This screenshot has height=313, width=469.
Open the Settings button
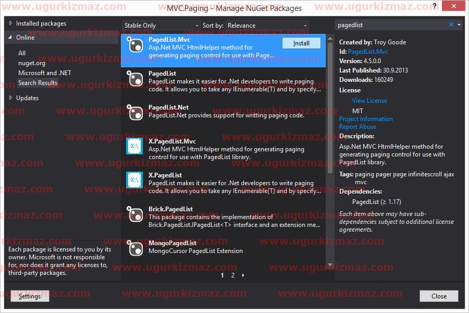click(x=30, y=296)
